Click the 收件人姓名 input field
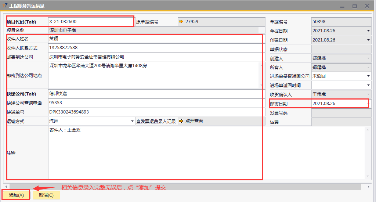Image resolution: width=376 pixels, height=202 pixels. pyautogui.click(x=154, y=39)
